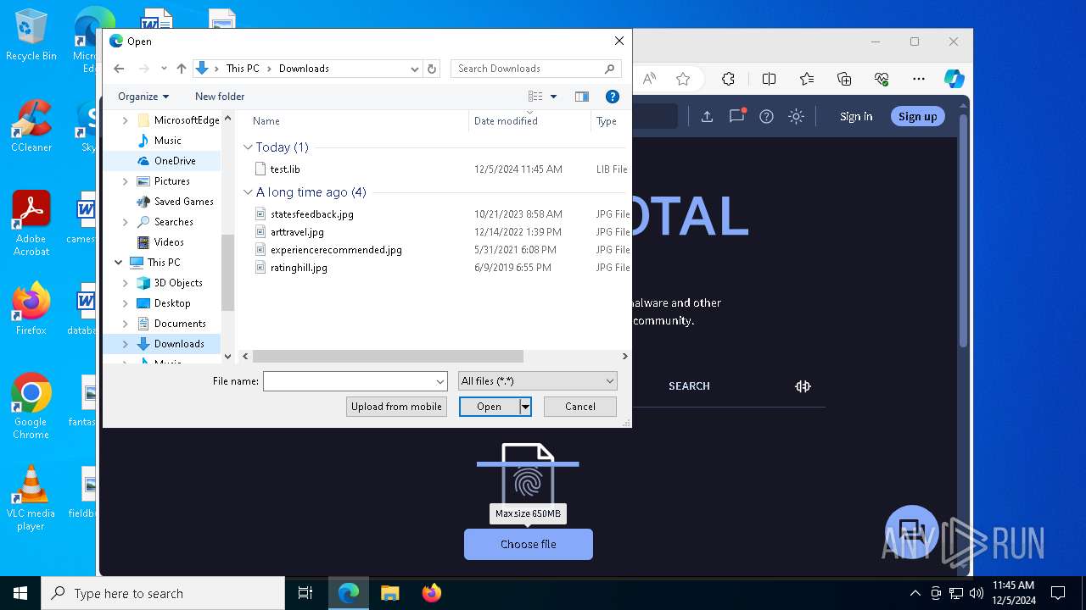Click the Choose file button
The width and height of the screenshot is (1086, 610).
(529, 544)
